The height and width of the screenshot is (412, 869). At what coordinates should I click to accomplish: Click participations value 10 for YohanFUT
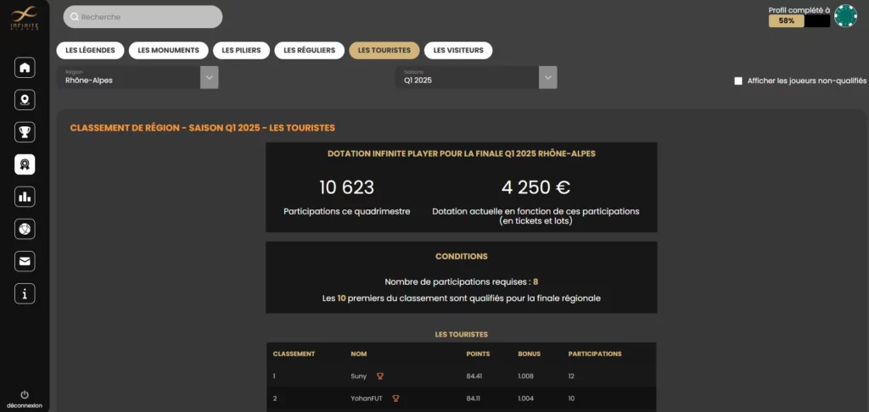tap(571, 398)
